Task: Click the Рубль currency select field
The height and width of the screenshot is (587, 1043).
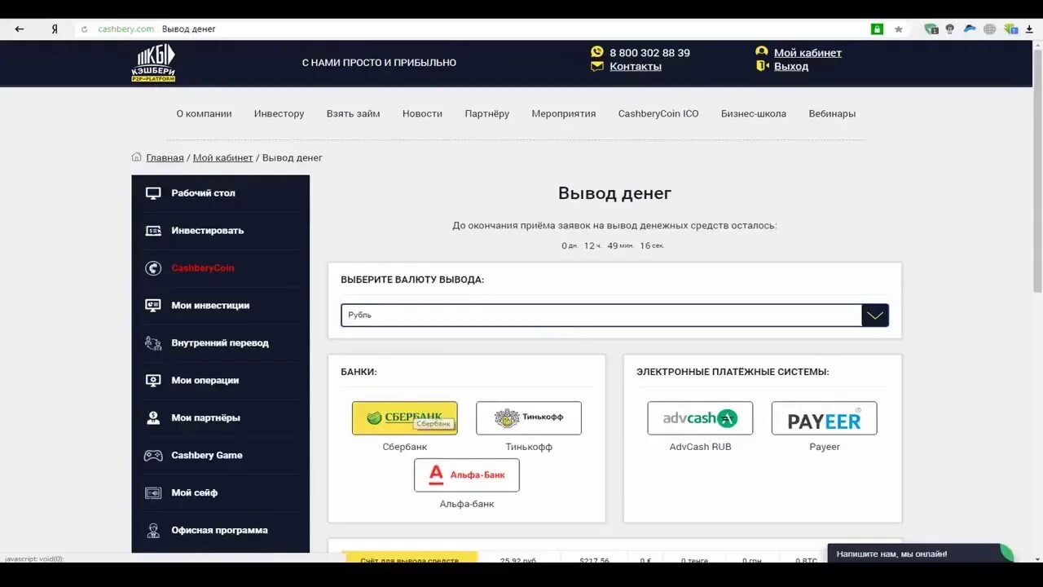Action: [614, 316]
